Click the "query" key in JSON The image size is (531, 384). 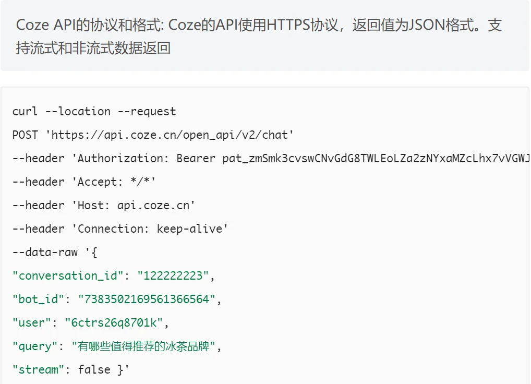tap(35, 346)
